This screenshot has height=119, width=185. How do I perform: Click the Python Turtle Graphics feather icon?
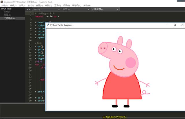(x=48, y=25)
